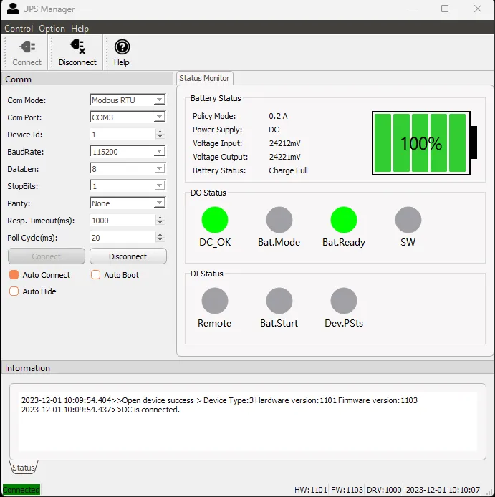Click the FW:1103 status bar entry
Screen dimensions: 495x497
coord(347,490)
